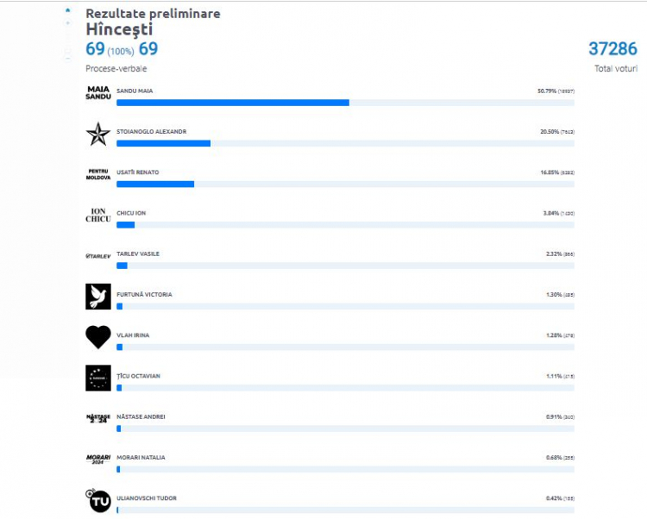Click the home icon beside the title

tap(67, 10)
